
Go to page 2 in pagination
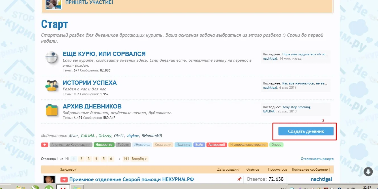[81, 159]
